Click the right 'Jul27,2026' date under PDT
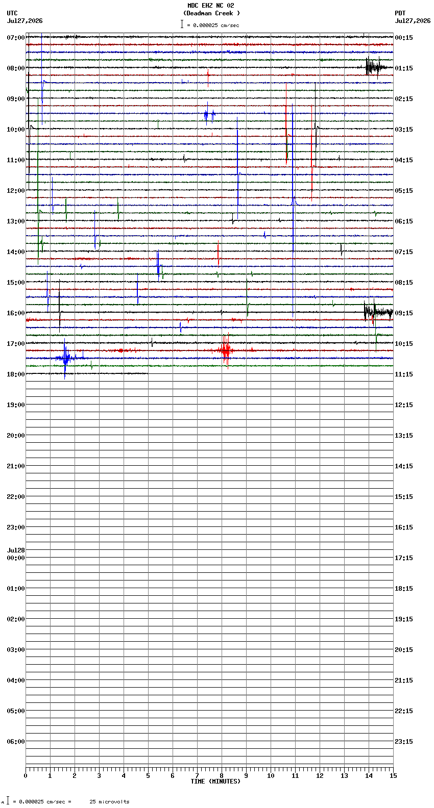Viewport: 434px width, 808px height. 413,21
